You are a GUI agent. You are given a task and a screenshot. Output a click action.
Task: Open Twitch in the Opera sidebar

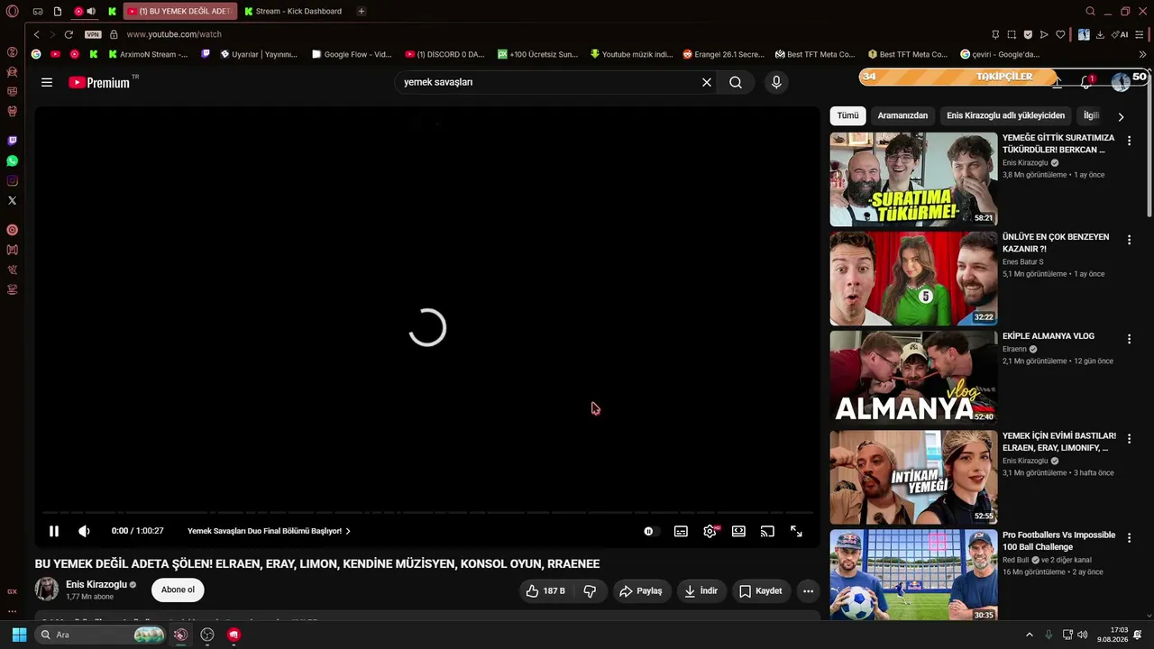(12, 141)
